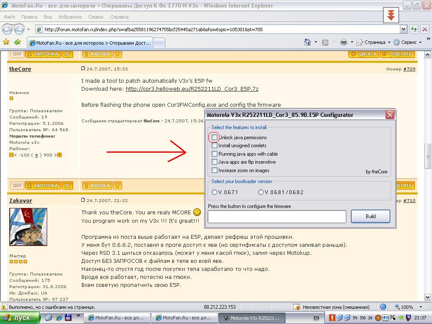432x324 pixels.
Task: Click the top КАРТОЧКА profile card button
Action: pyautogui.click(x=43, y=54)
